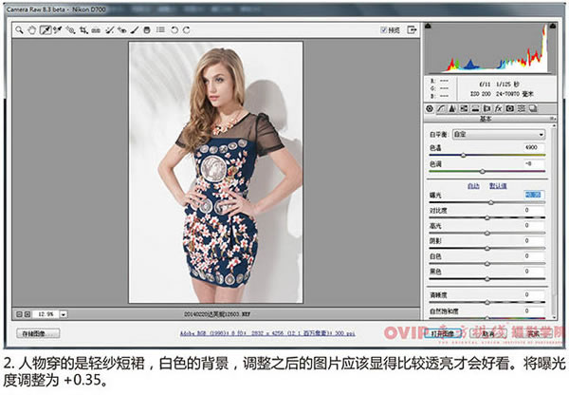This screenshot has width=569, height=395.
Task: Click the Done button
Action: tap(533, 333)
